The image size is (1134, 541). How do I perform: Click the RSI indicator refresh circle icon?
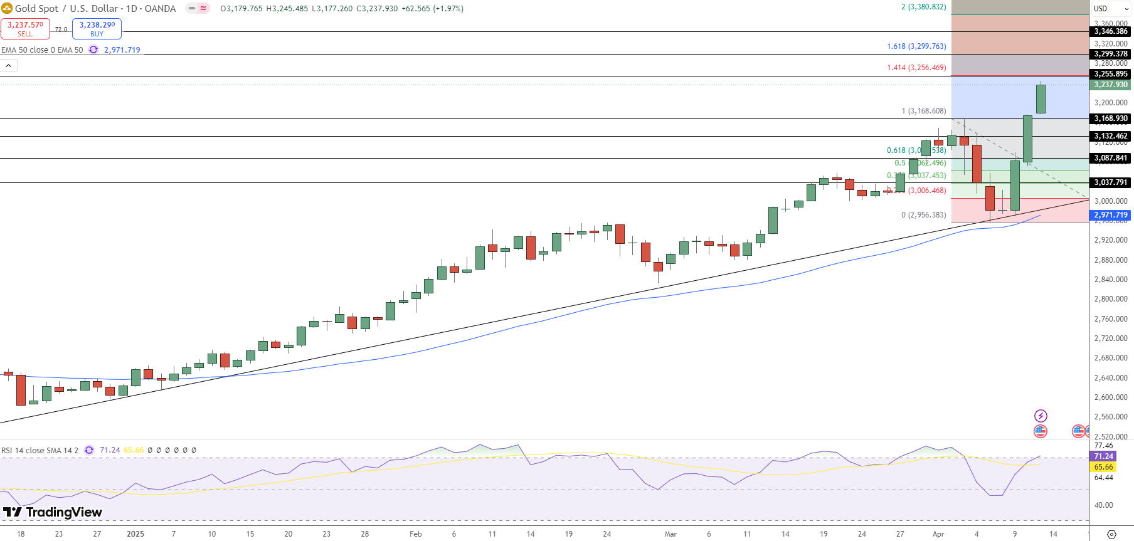tap(89, 450)
